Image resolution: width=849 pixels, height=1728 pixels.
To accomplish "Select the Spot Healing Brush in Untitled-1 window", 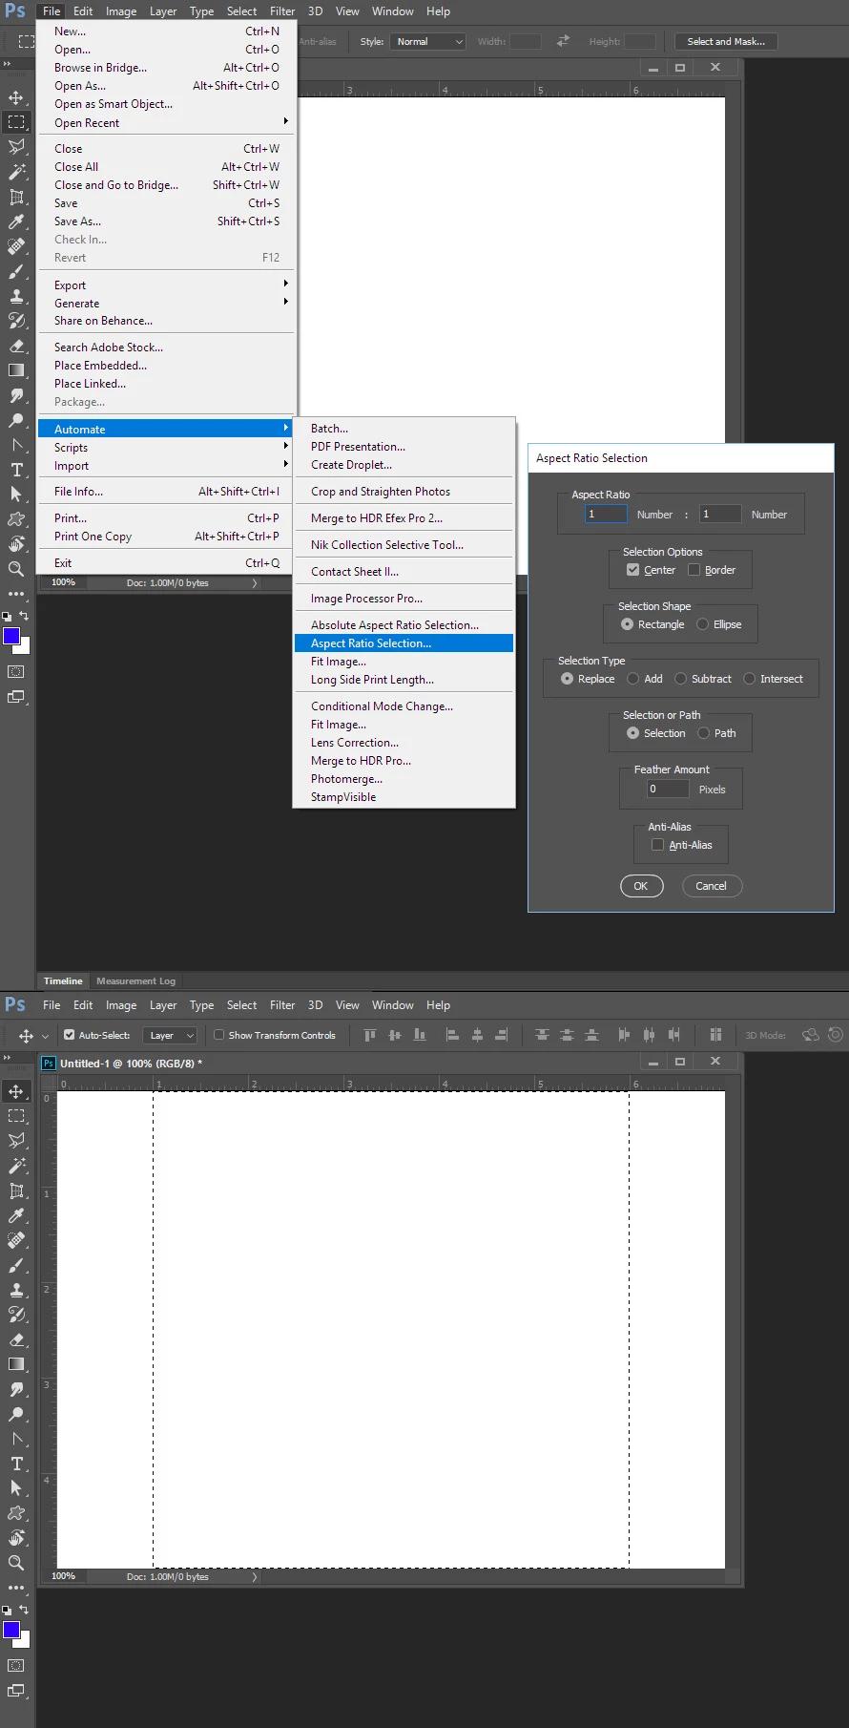I will 16,1240.
